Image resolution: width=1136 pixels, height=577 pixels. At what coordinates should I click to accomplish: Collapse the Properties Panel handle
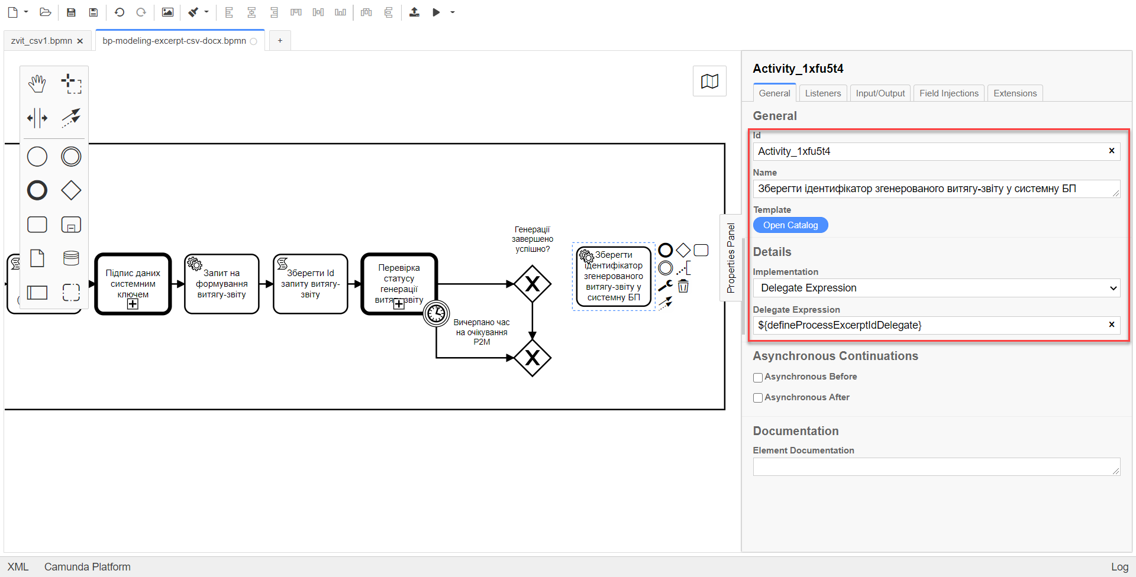tap(731, 258)
